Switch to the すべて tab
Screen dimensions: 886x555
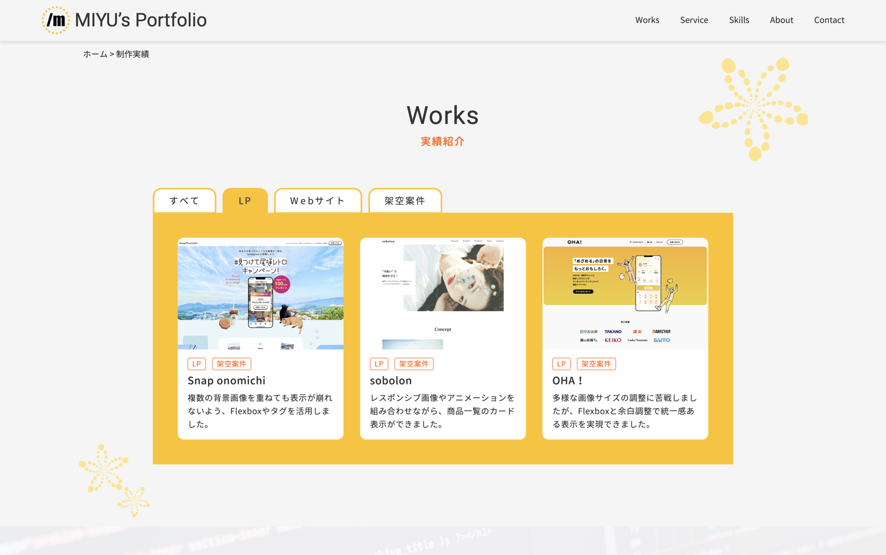click(184, 201)
